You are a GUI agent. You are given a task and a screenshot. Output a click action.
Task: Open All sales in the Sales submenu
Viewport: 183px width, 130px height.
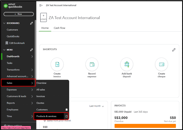[41, 90]
